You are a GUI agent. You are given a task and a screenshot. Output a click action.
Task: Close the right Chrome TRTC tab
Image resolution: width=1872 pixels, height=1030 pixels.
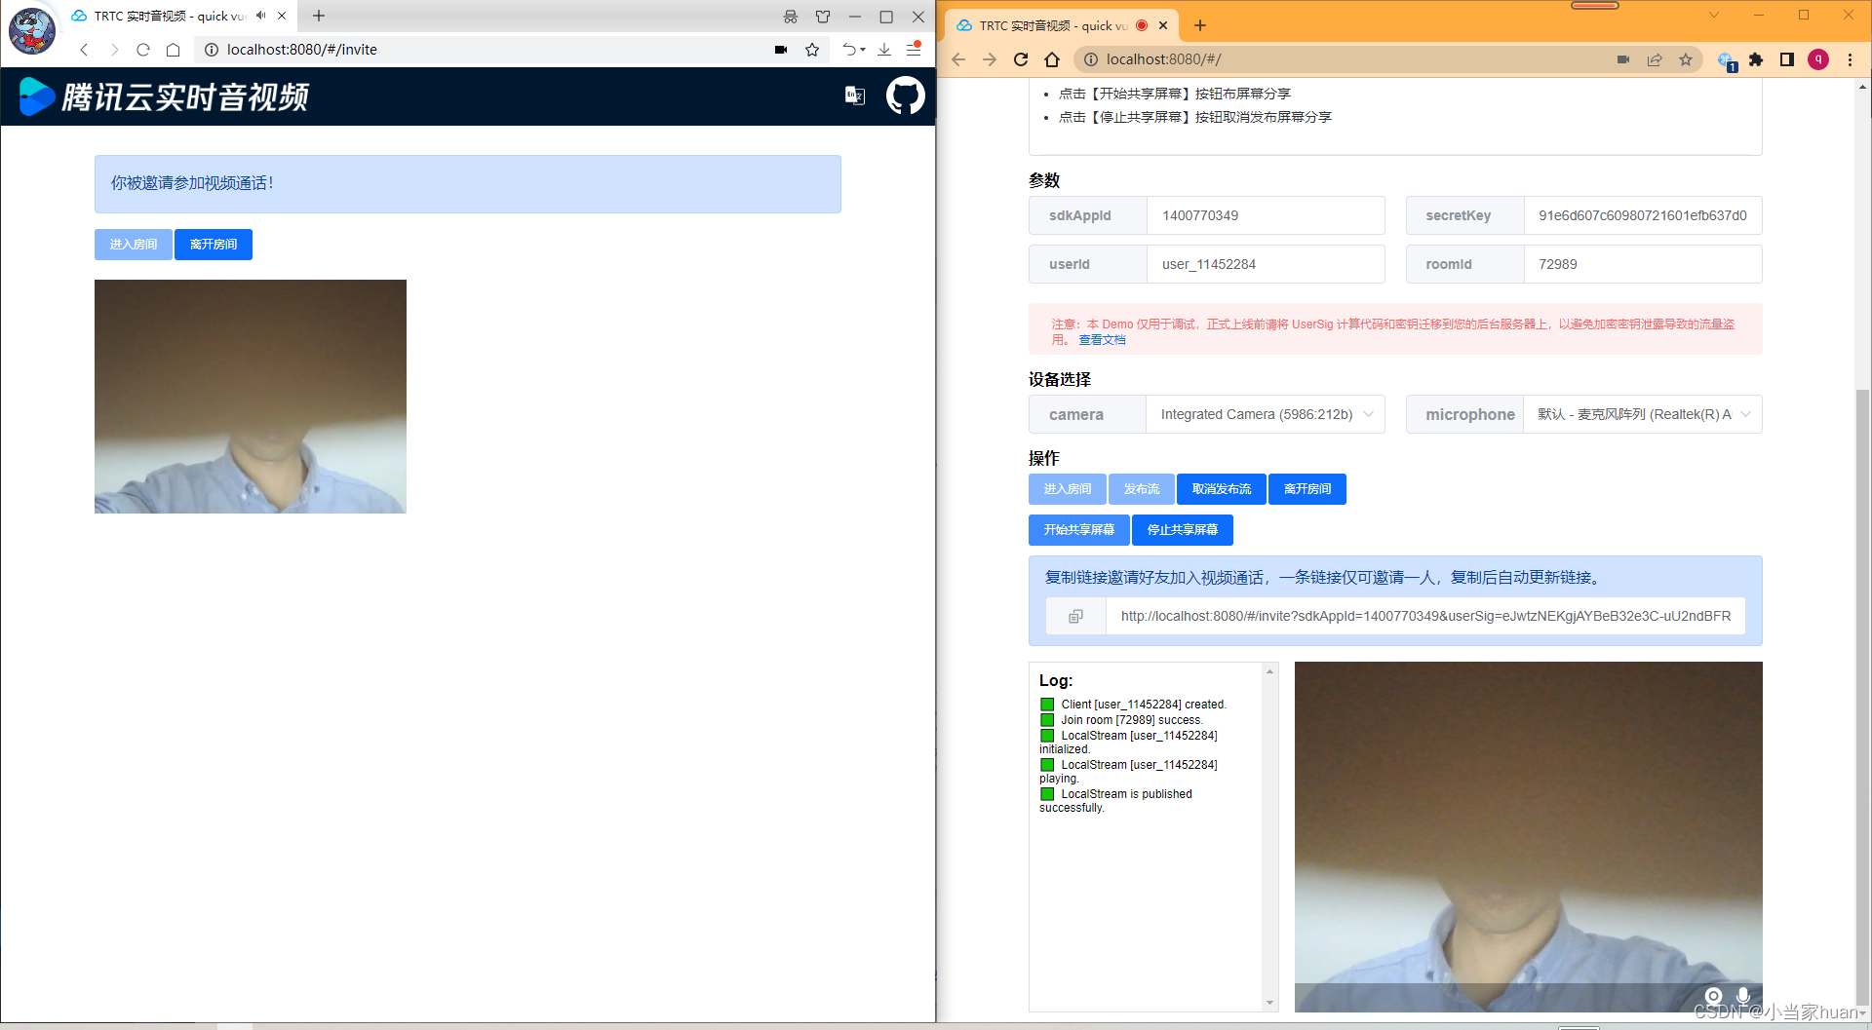[x=1163, y=25]
